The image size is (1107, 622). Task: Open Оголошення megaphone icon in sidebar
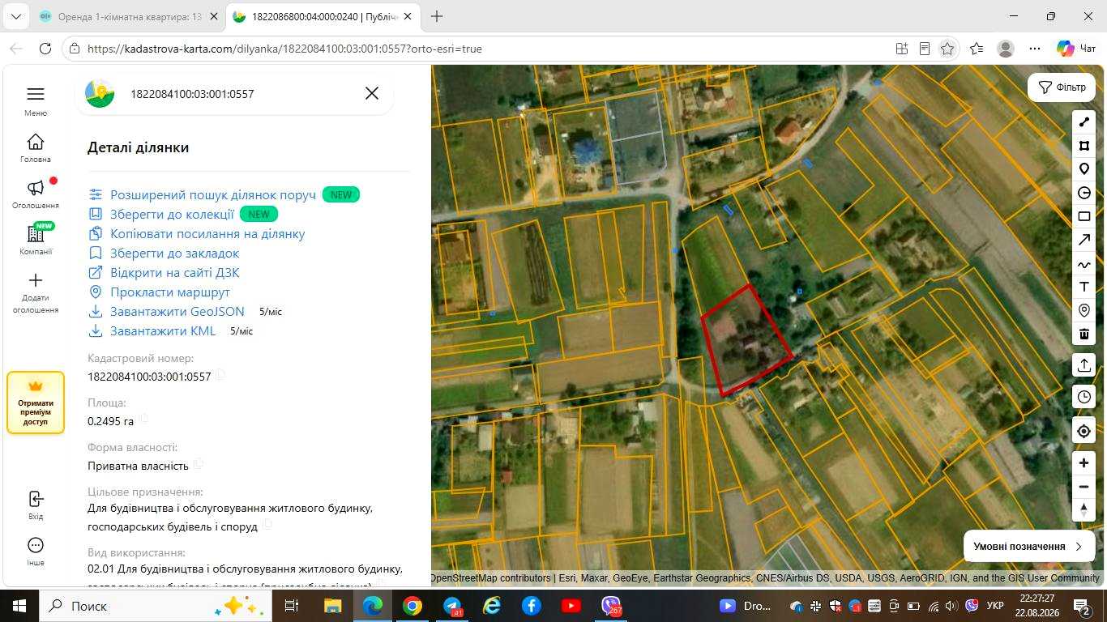pos(36,188)
